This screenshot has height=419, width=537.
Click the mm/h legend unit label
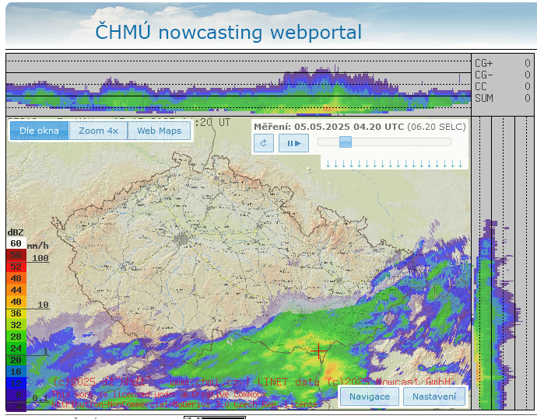[x=37, y=246]
